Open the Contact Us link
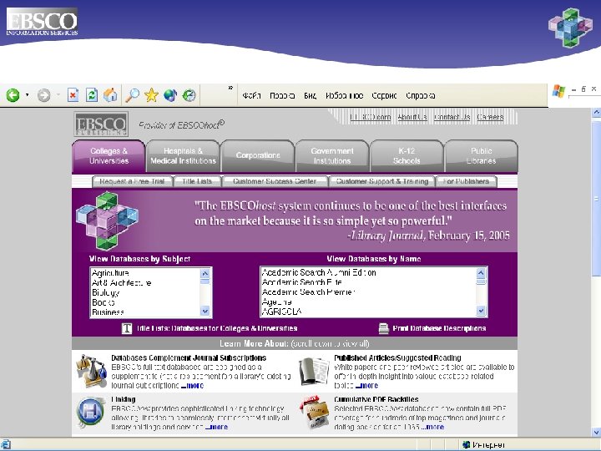Viewport: 601px width, 451px height. tap(452, 117)
